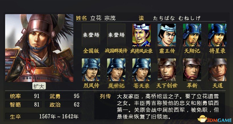Choose the 天道 portrait

(217, 70)
